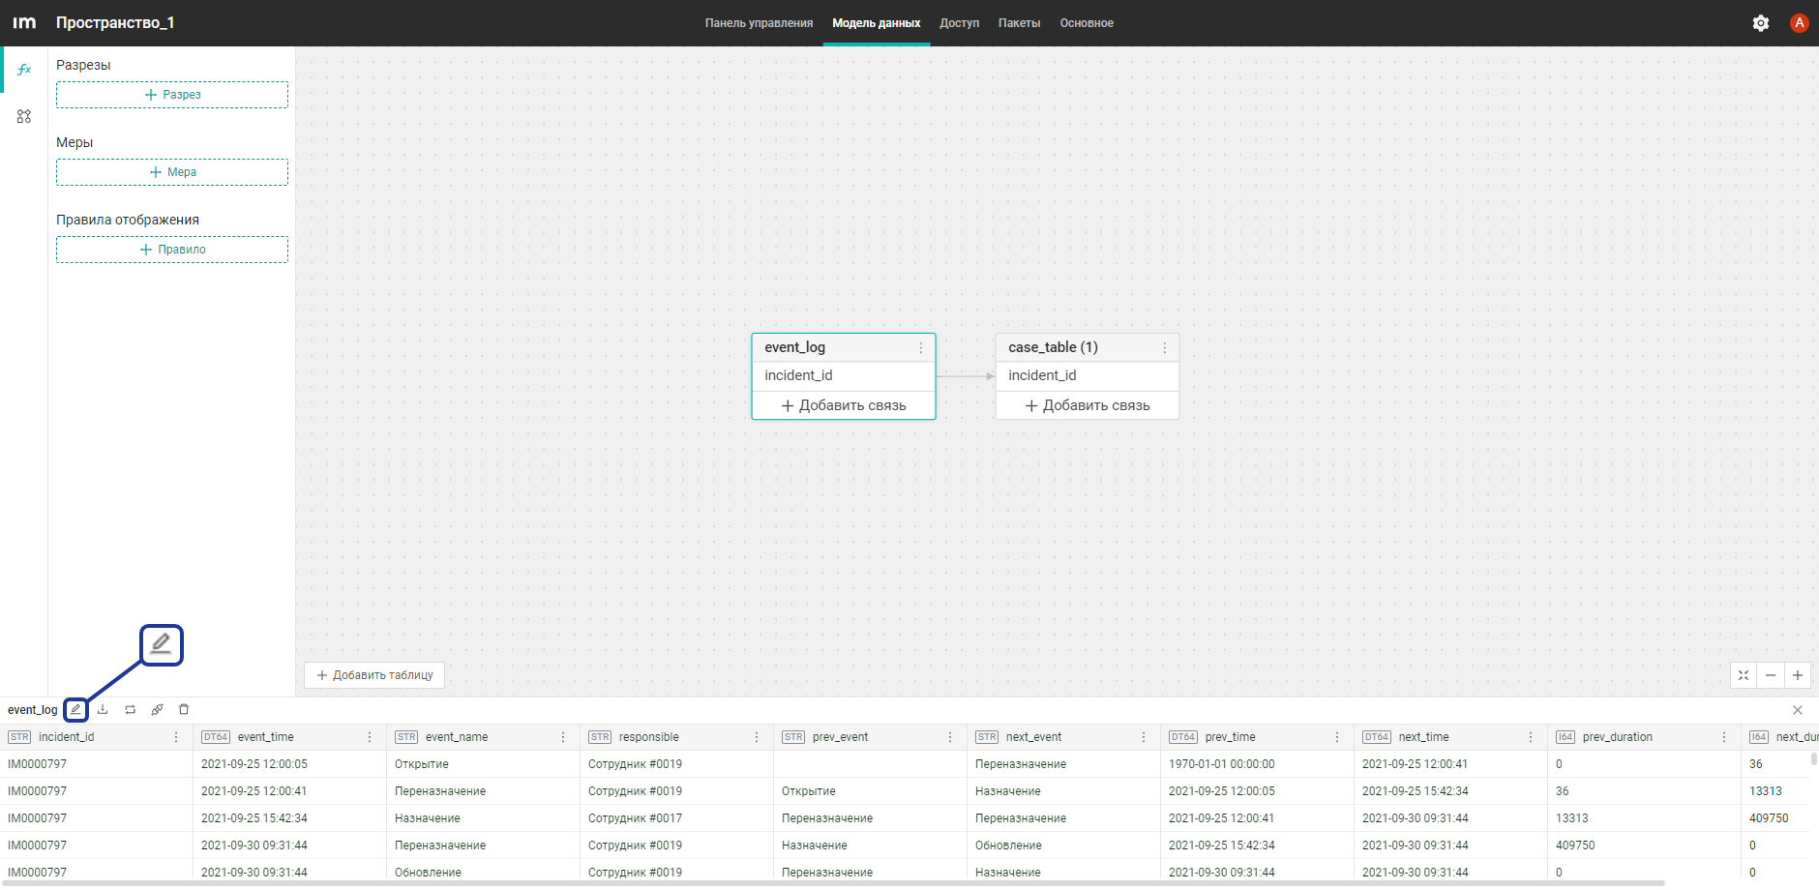Click Добавить таблицу button
Viewport: 1819px width, 890px height.
(374, 675)
